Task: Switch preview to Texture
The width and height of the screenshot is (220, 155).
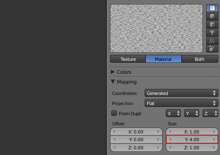Action: tap(128, 59)
